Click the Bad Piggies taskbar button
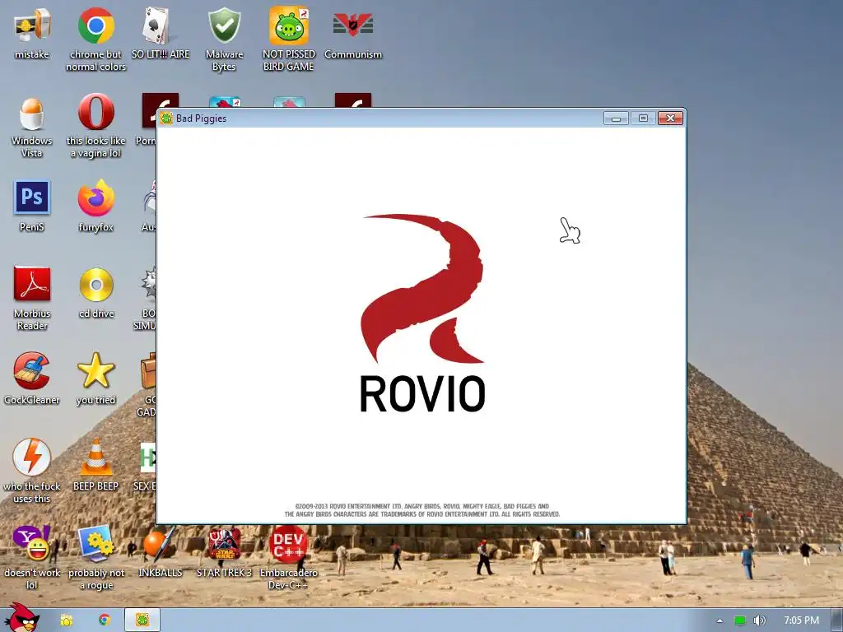 (x=142, y=620)
